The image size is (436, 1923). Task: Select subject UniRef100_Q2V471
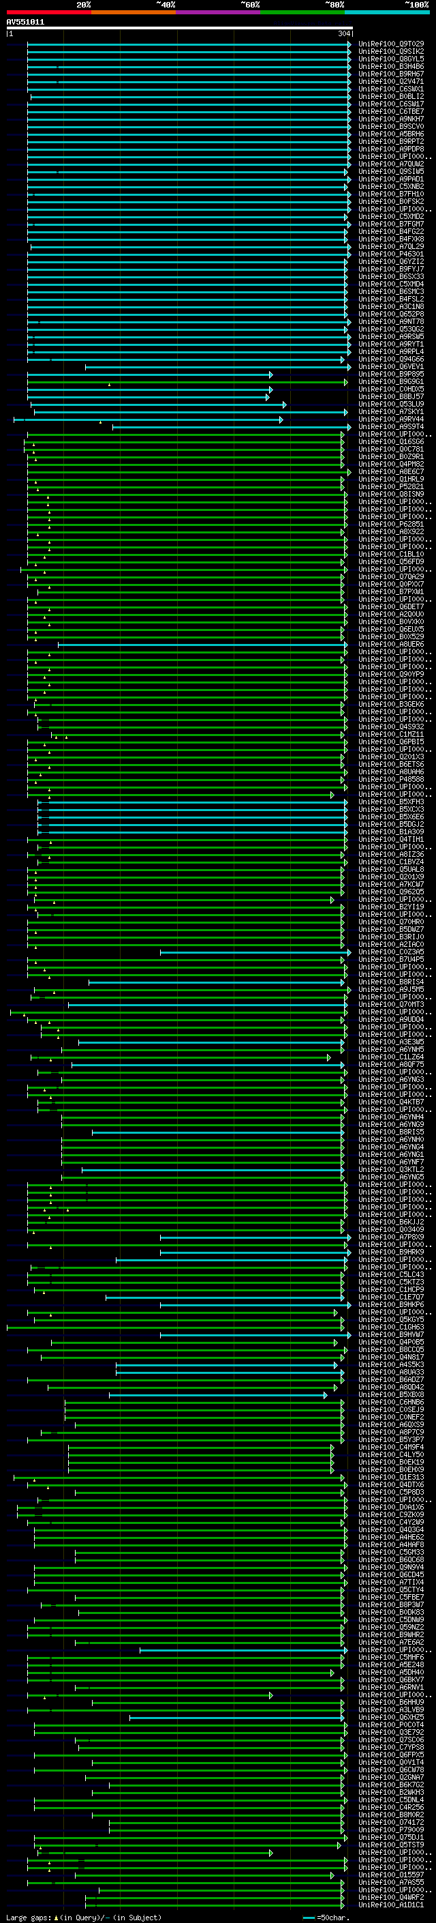point(390,82)
